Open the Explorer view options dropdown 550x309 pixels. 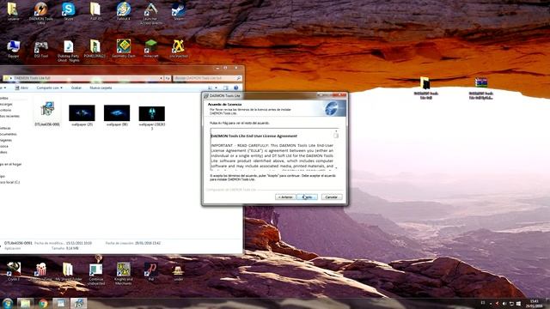[x=216, y=88]
